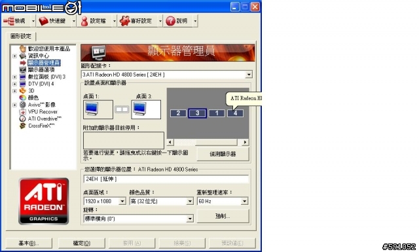
Task: Open the 檢視 (View) toolbar button
Action: click(x=16, y=21)
